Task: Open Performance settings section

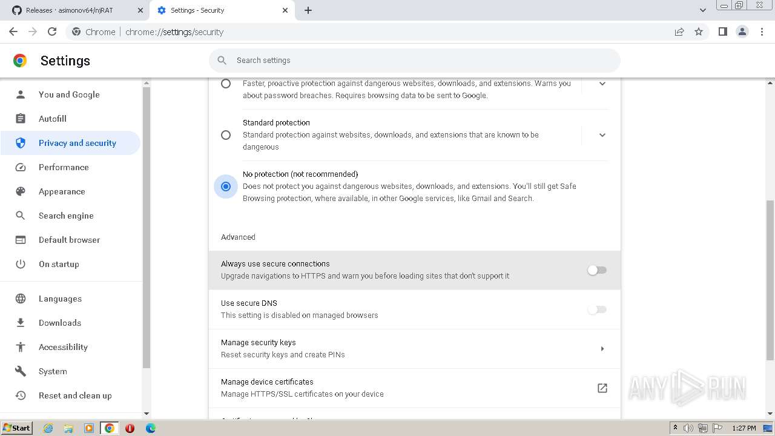Action: 70,167
